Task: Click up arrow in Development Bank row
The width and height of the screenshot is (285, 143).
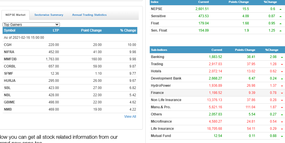Action: point(282,79)
